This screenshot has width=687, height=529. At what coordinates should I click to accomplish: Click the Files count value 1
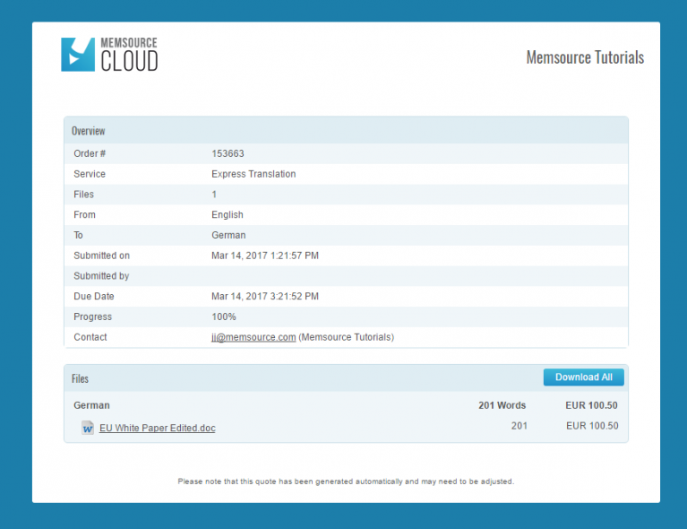[x=214, y=195]
